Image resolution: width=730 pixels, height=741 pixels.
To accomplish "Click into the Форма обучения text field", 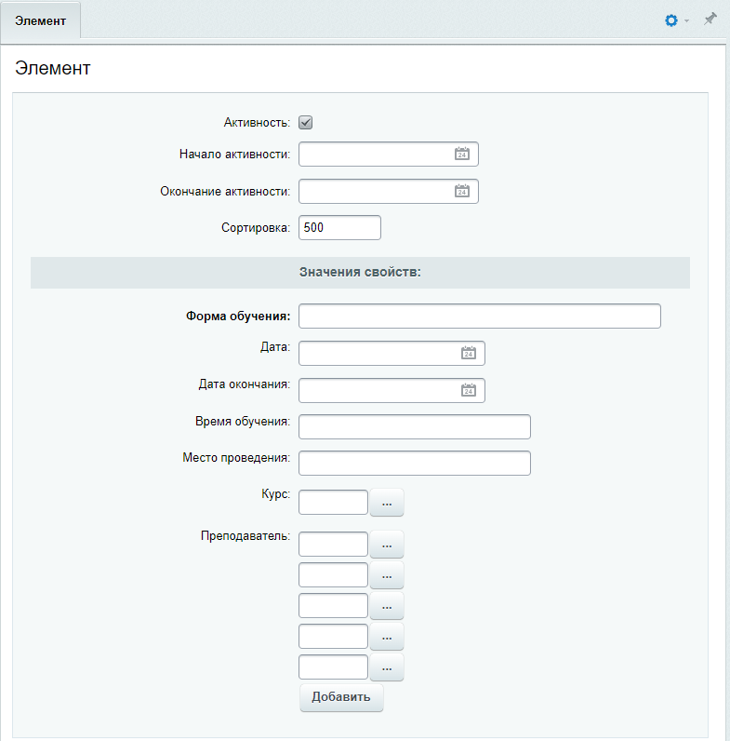I will point(480,317).
